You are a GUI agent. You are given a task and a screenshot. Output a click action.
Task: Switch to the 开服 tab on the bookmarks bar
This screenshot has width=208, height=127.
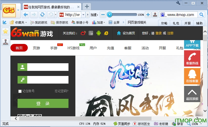click(187, 23)
